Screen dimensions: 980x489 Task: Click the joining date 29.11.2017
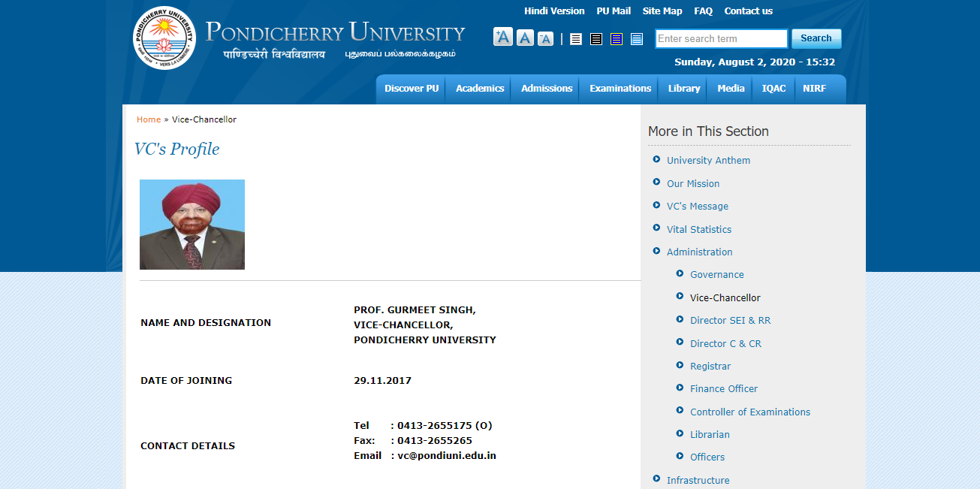pos(382,380)
